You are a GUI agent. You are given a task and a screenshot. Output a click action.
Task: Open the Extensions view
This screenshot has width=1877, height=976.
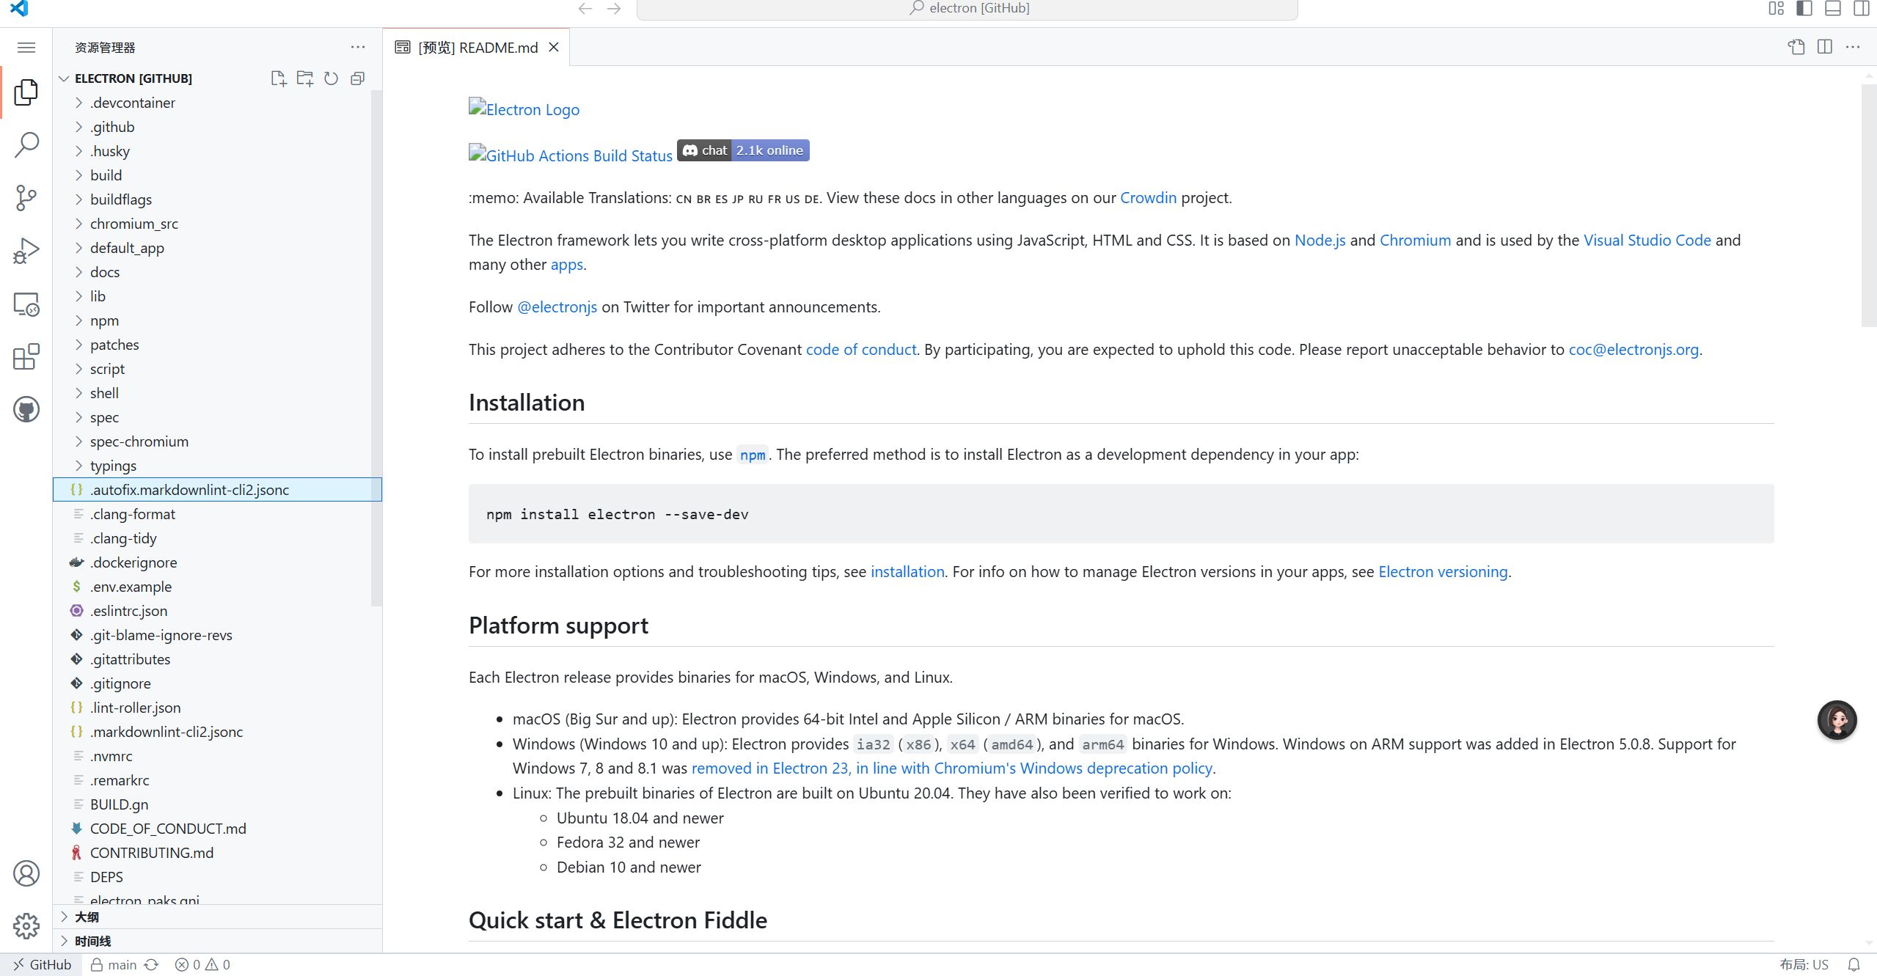click(x=26, y=356)
